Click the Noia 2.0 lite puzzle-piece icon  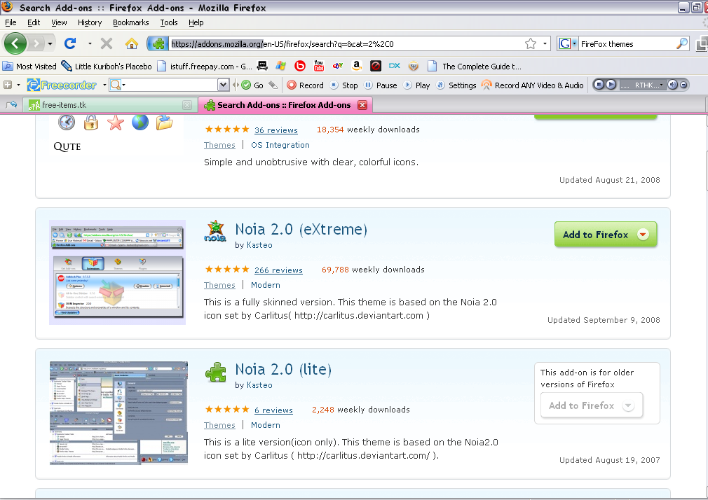coord(216,372)
